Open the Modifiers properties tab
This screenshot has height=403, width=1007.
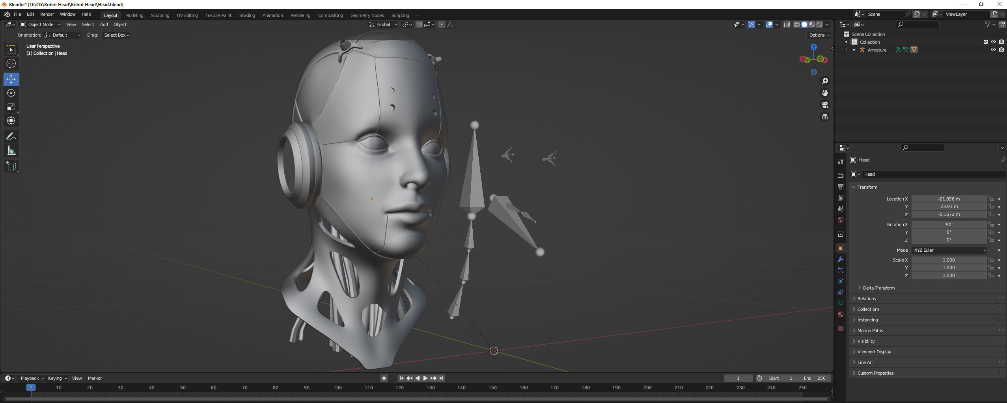[x=840, y=259]
